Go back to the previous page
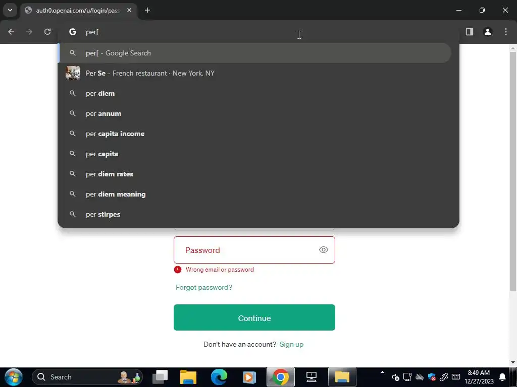 pos(11,32)
